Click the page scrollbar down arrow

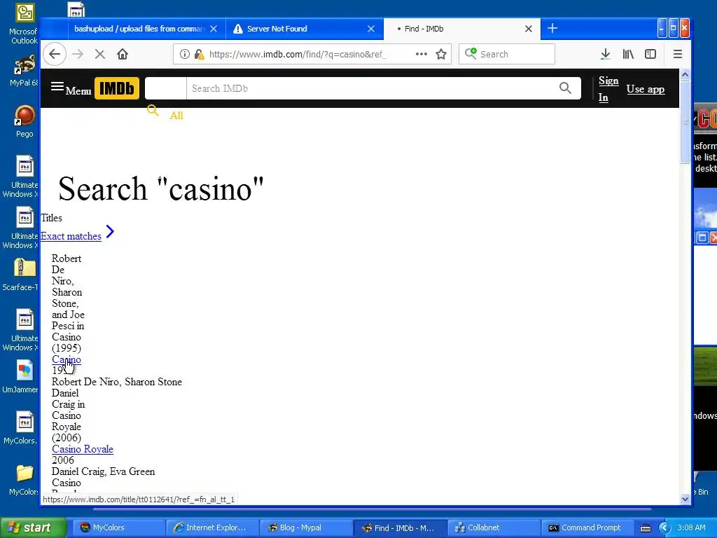tap(685, 499)
